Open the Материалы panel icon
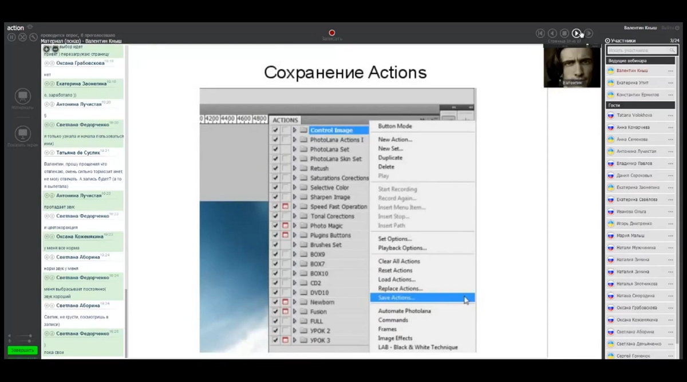This screenshot has height=382, width=687. [x=22, y=96]
